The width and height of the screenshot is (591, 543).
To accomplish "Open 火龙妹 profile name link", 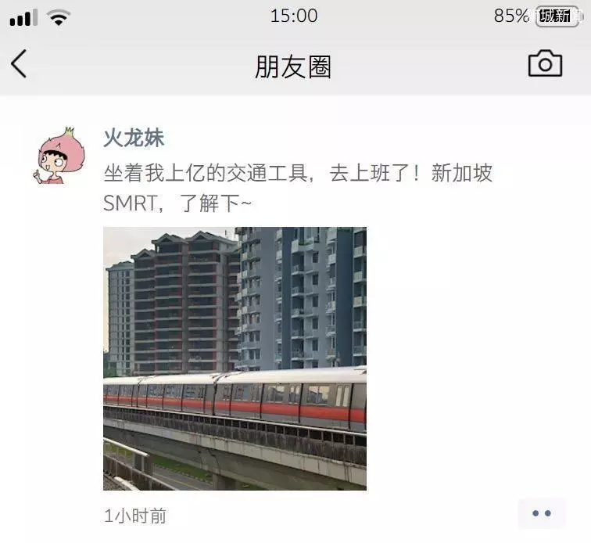I will point(134,138).
